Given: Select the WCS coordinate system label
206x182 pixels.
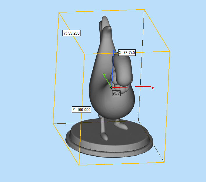Looking at the screenshot, I should point(116,93).
